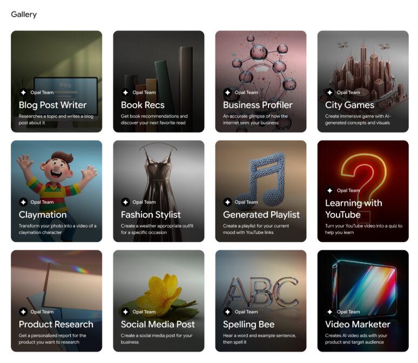Screen dimensions: 418x363
Task: Choose the Social Media Post title
Action: pyautogui.click(x=158, y=324)
